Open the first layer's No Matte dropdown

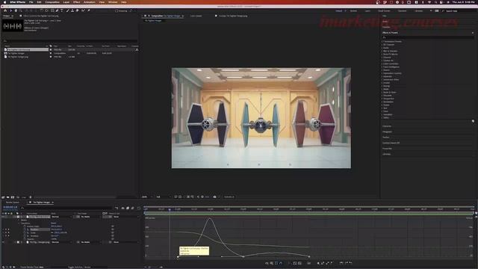click(90, 217)
